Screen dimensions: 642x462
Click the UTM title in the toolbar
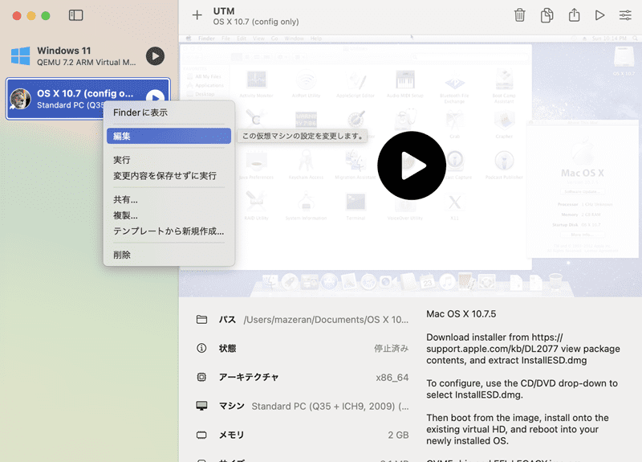[x=224, y=11]
